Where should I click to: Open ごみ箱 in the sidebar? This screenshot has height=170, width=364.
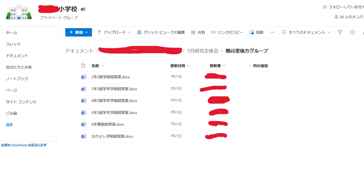12,113
